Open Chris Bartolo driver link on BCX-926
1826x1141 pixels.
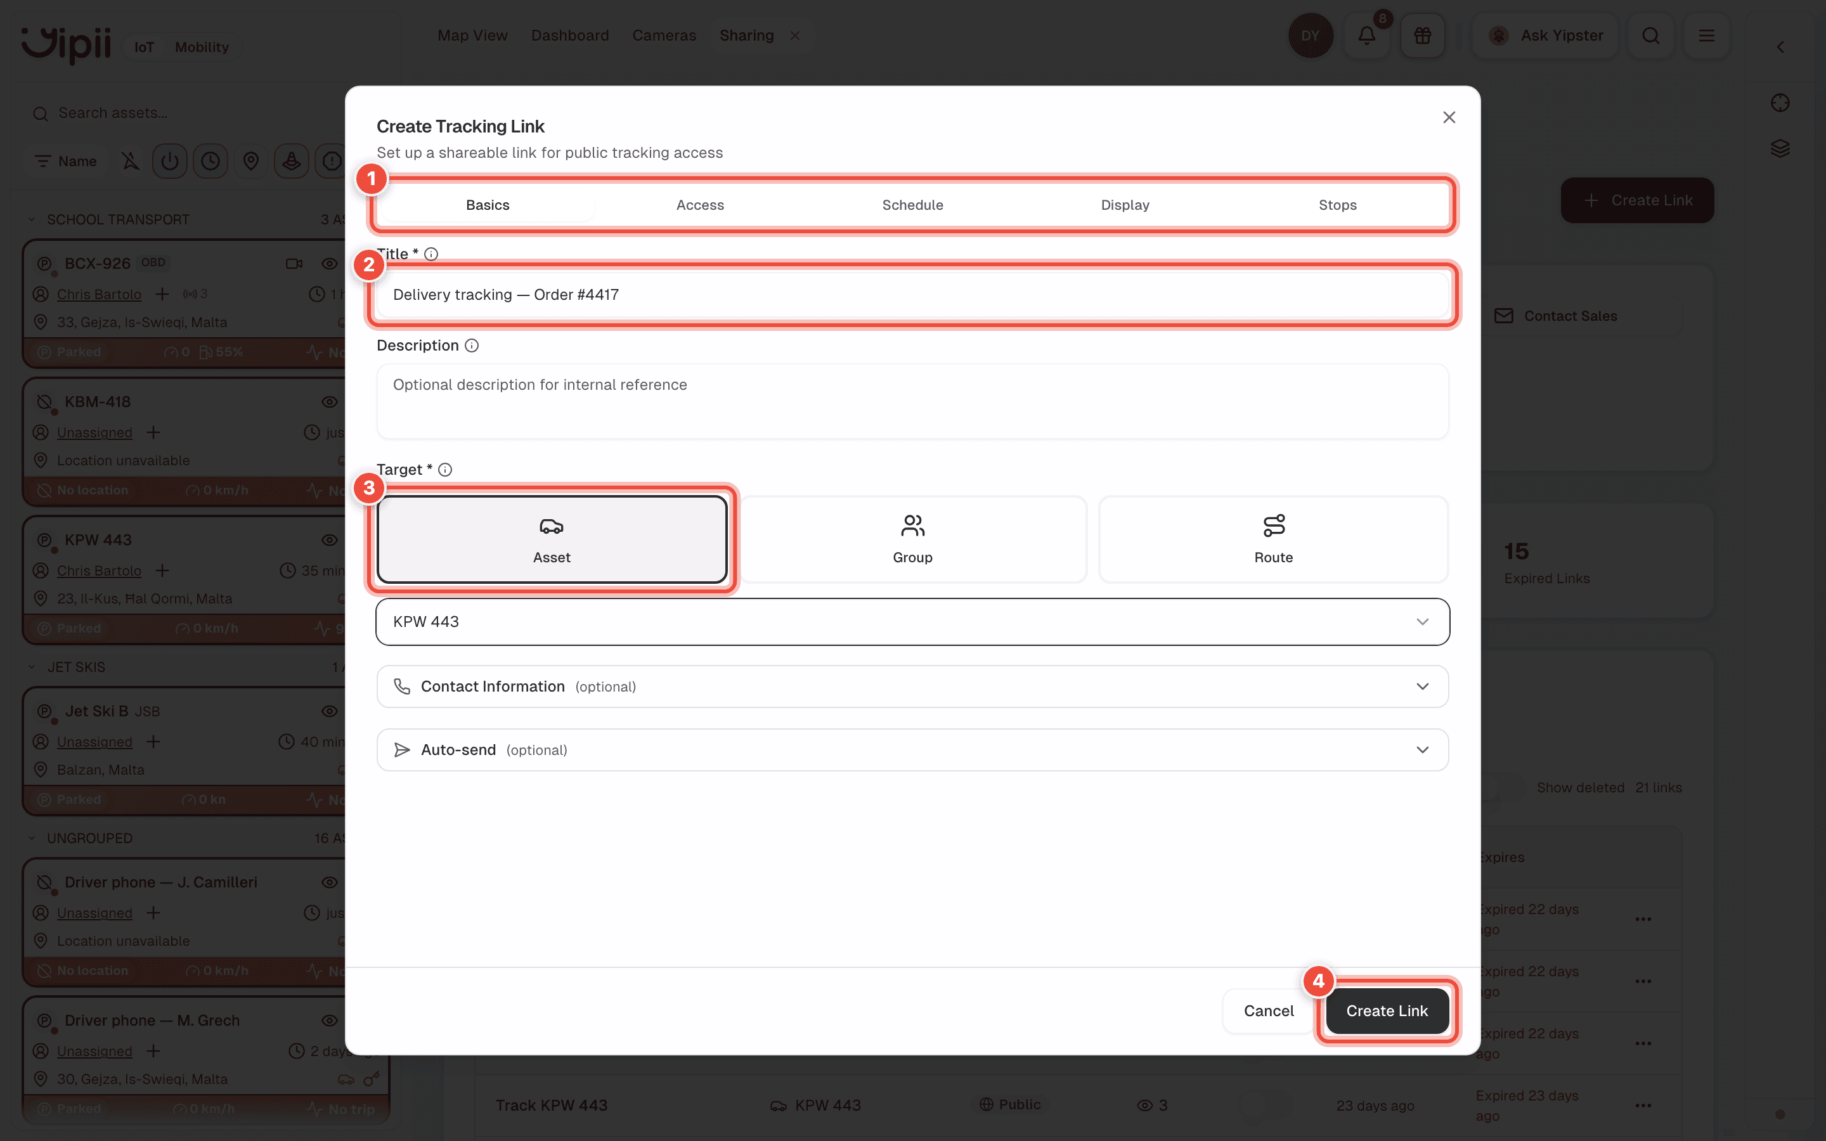pos(99,294)
